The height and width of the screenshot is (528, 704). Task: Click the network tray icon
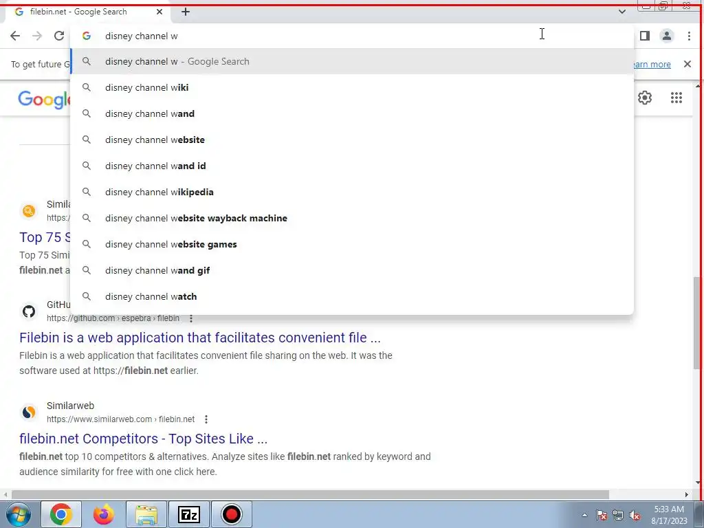618,516
